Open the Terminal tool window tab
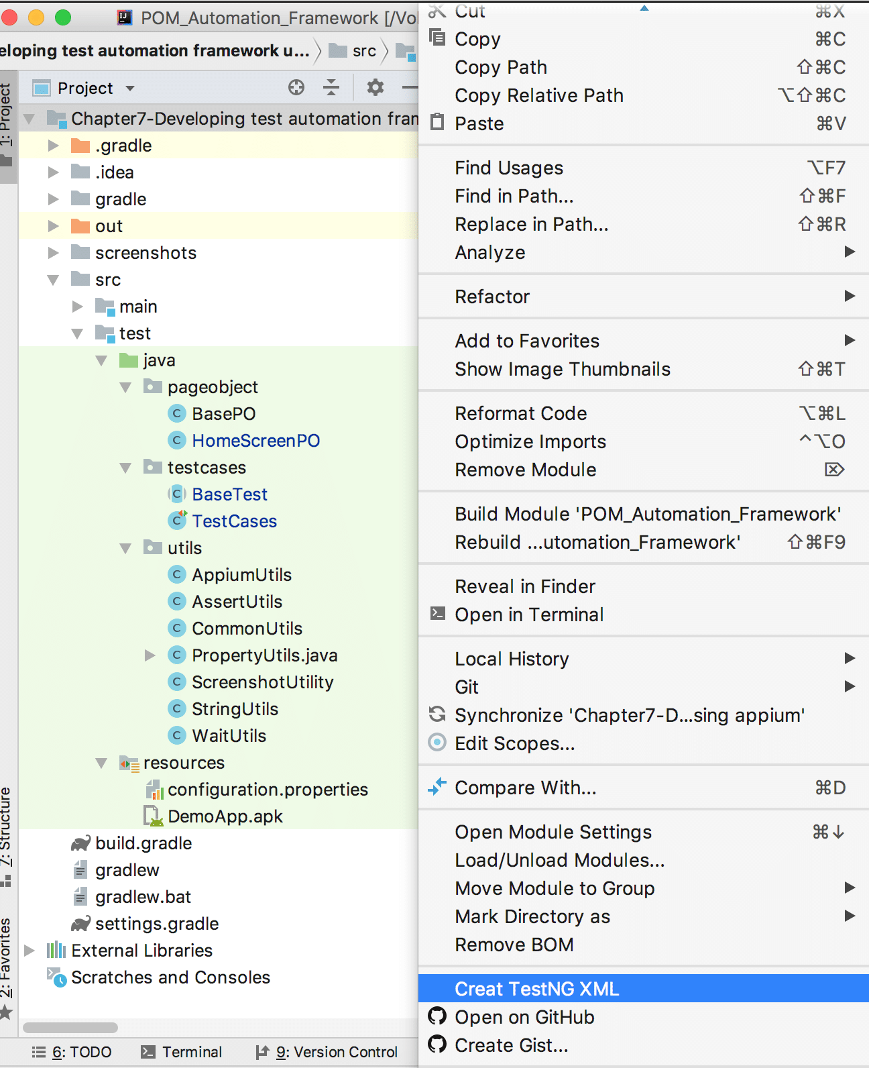Image resolution: width=869 pixels, height=1068 pixels. click(x=182, y=1052)
